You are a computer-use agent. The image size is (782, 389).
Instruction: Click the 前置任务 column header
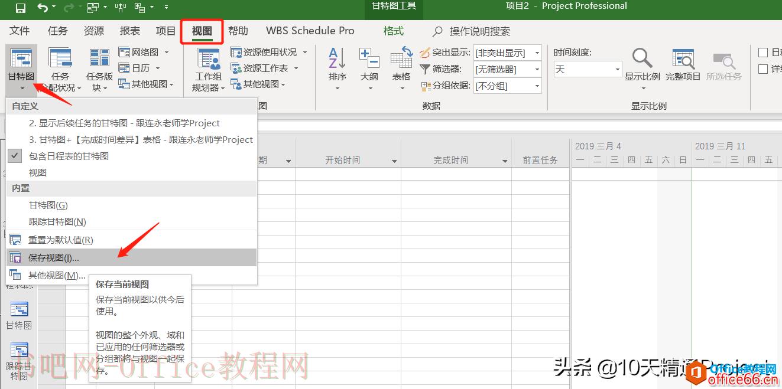tap(540, 160)
